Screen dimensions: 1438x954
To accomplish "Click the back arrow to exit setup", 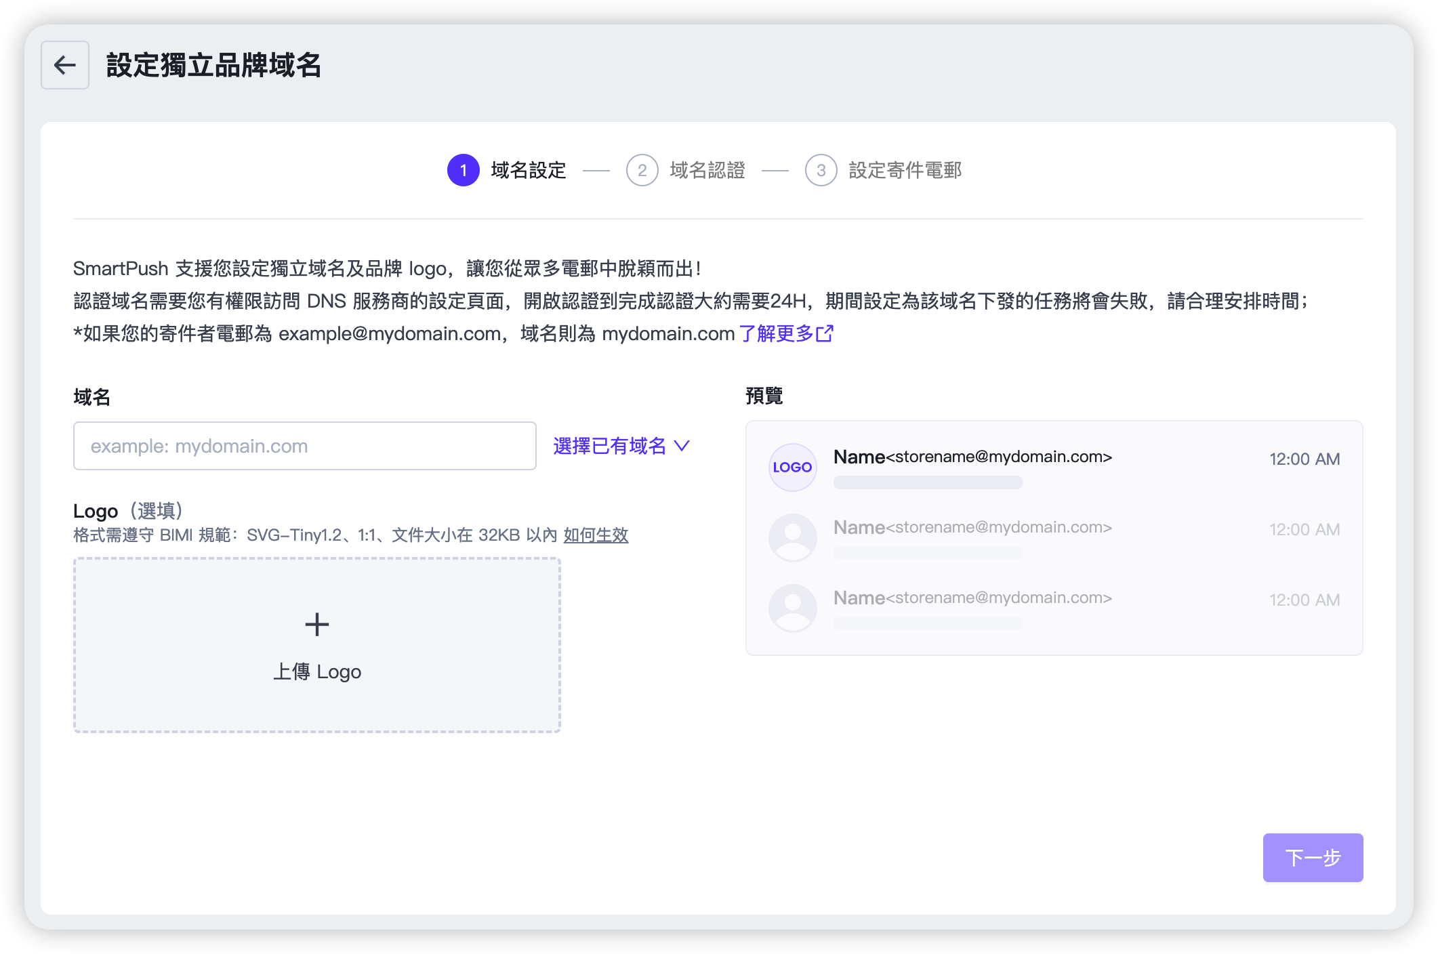I will pyautogui.click(x=64, y=65).
